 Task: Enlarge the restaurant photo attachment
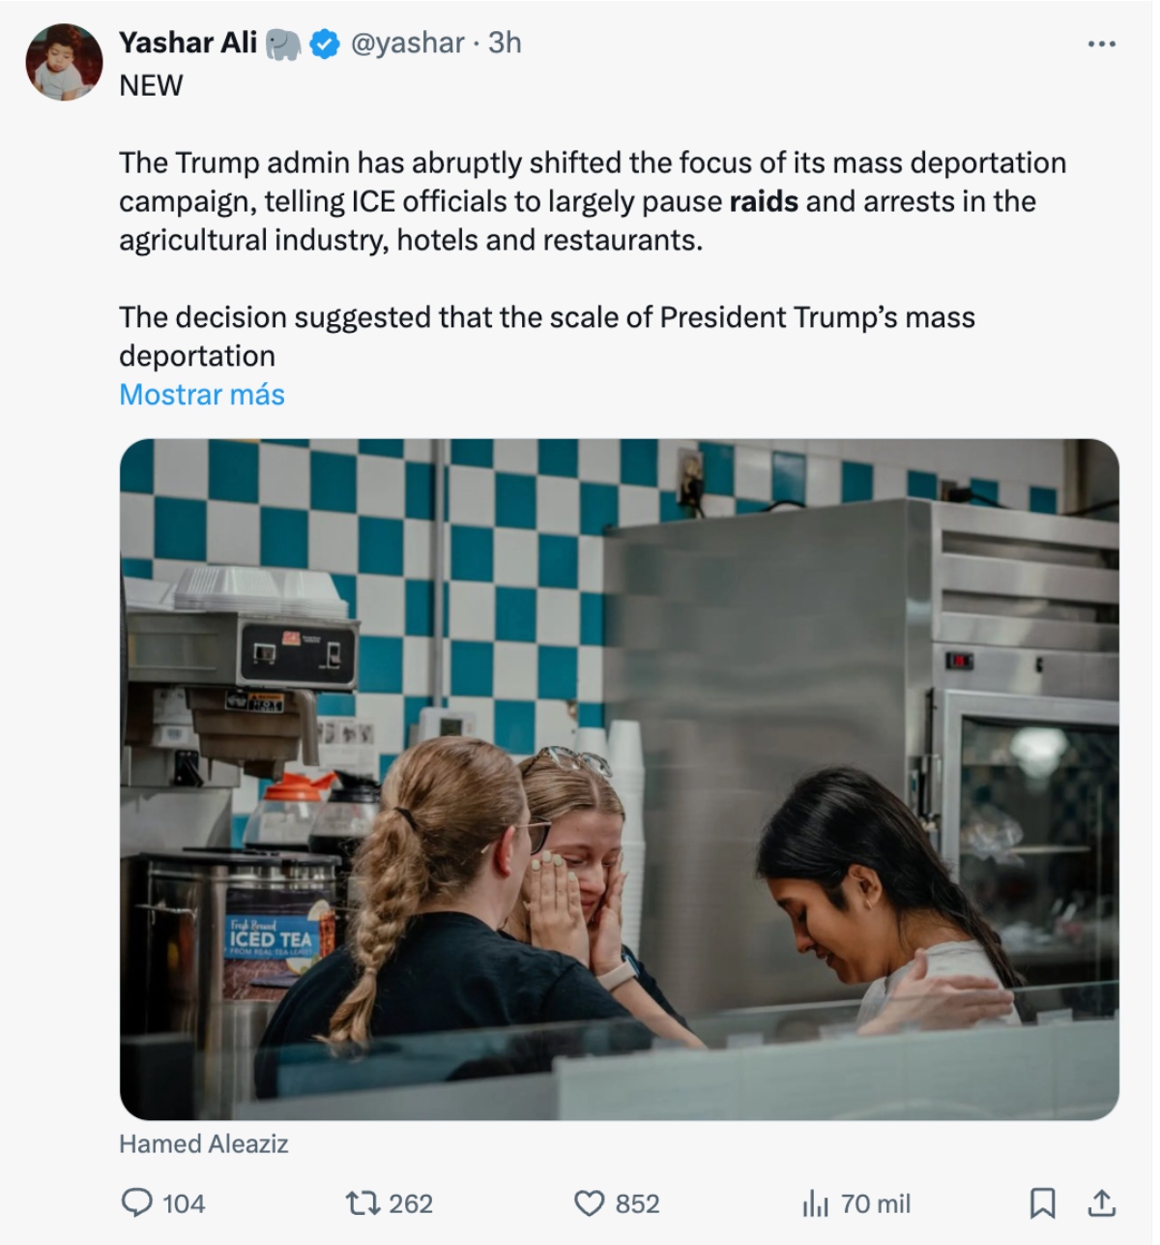[x=620, y=780]
